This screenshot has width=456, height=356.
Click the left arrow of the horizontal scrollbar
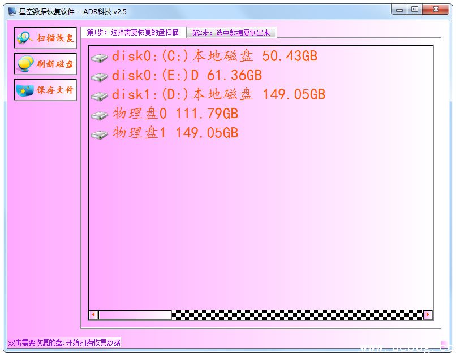(94, 315)
